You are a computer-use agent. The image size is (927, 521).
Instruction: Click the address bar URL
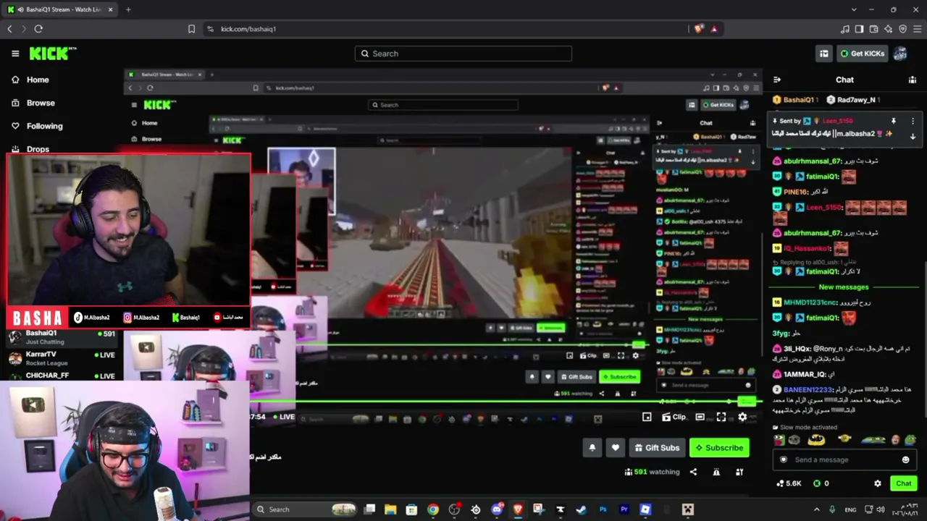coord(248,29)
